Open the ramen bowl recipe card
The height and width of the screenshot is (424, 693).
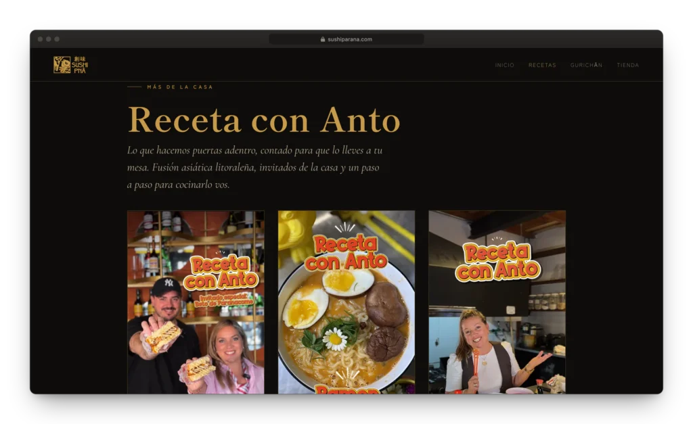[346, 302]
